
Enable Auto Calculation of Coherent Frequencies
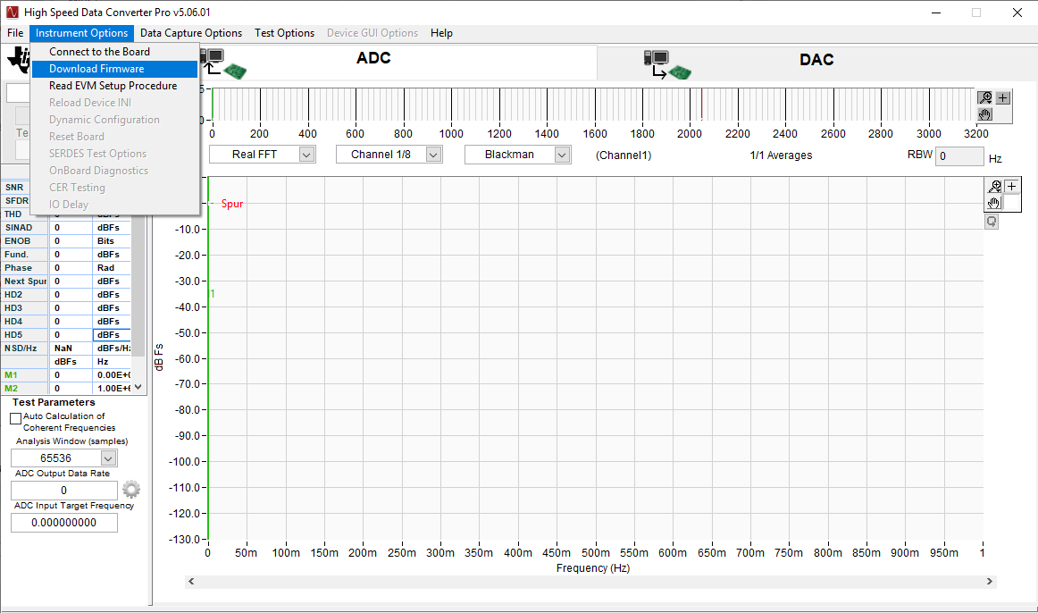tap(16, 418)
